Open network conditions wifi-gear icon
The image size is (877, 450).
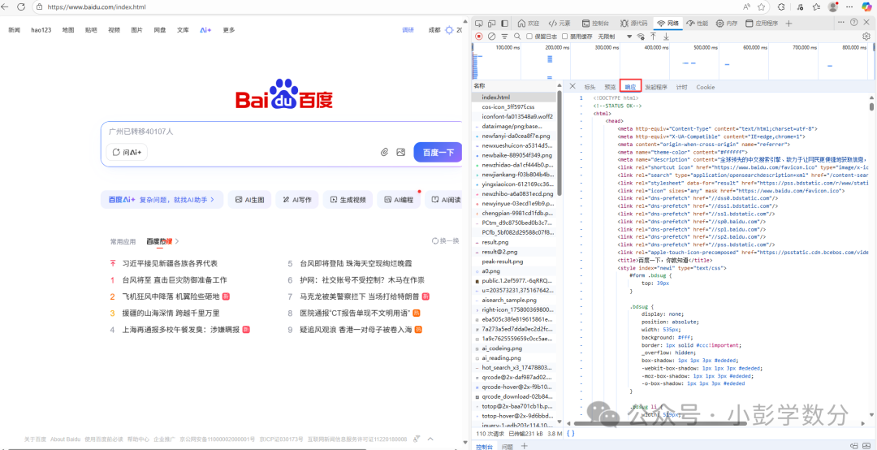point(641,36)
